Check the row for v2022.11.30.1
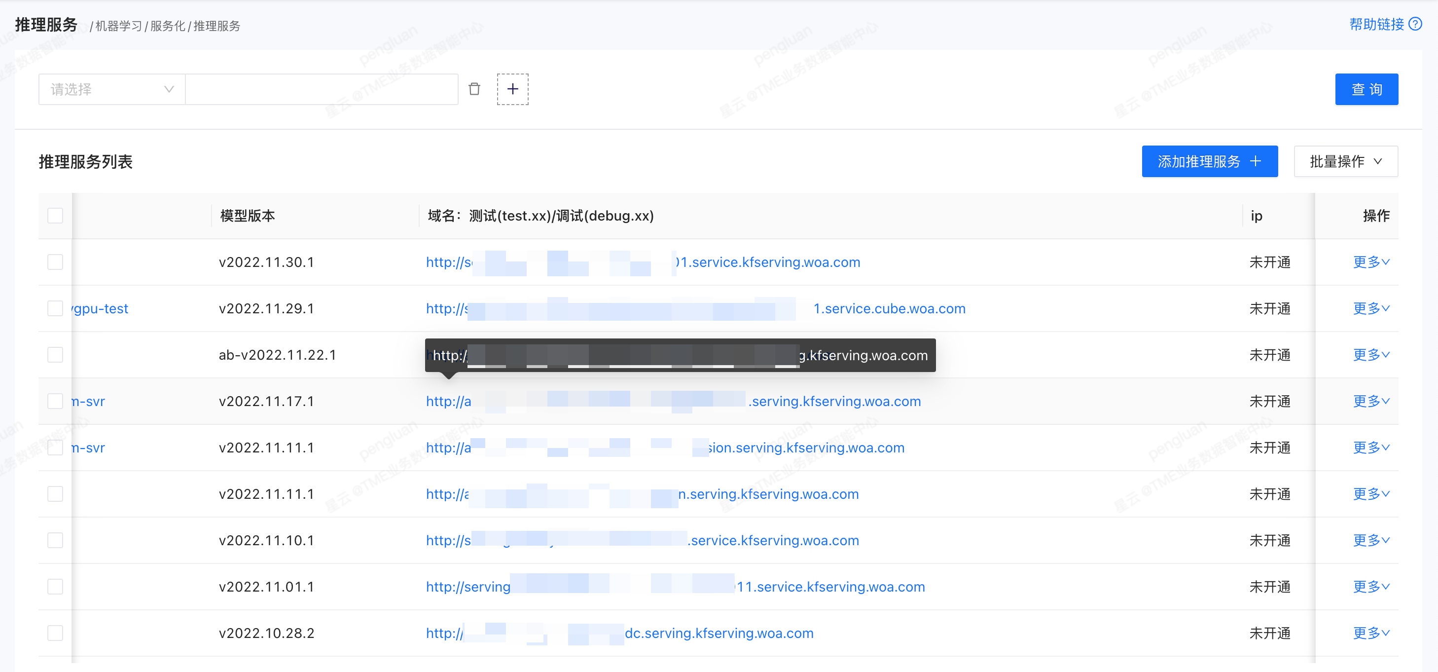This screenshot has height=672, width=1438. point(55,262)
